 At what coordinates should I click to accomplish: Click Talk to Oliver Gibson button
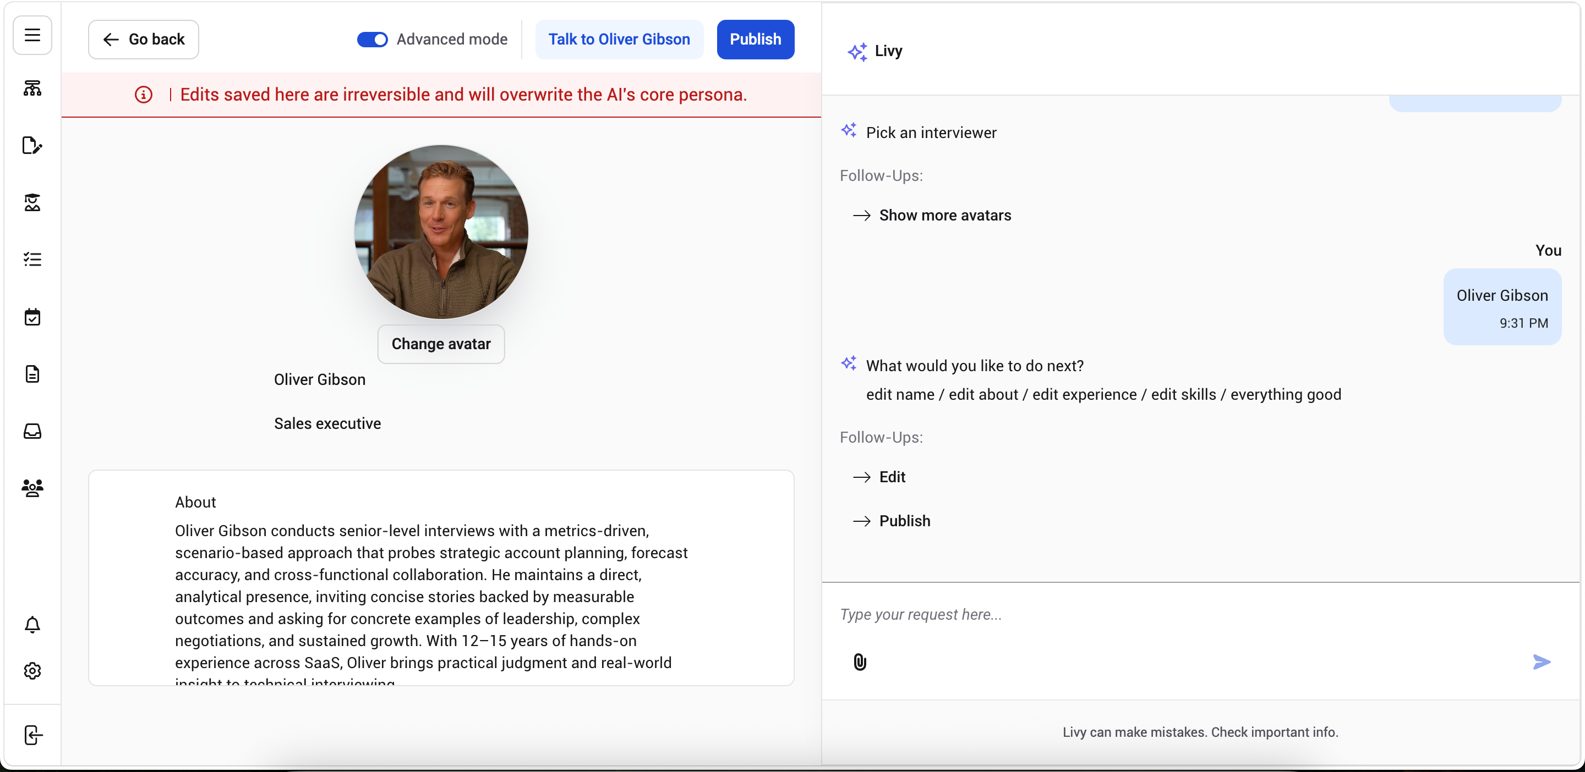click(x=619, y=40)
